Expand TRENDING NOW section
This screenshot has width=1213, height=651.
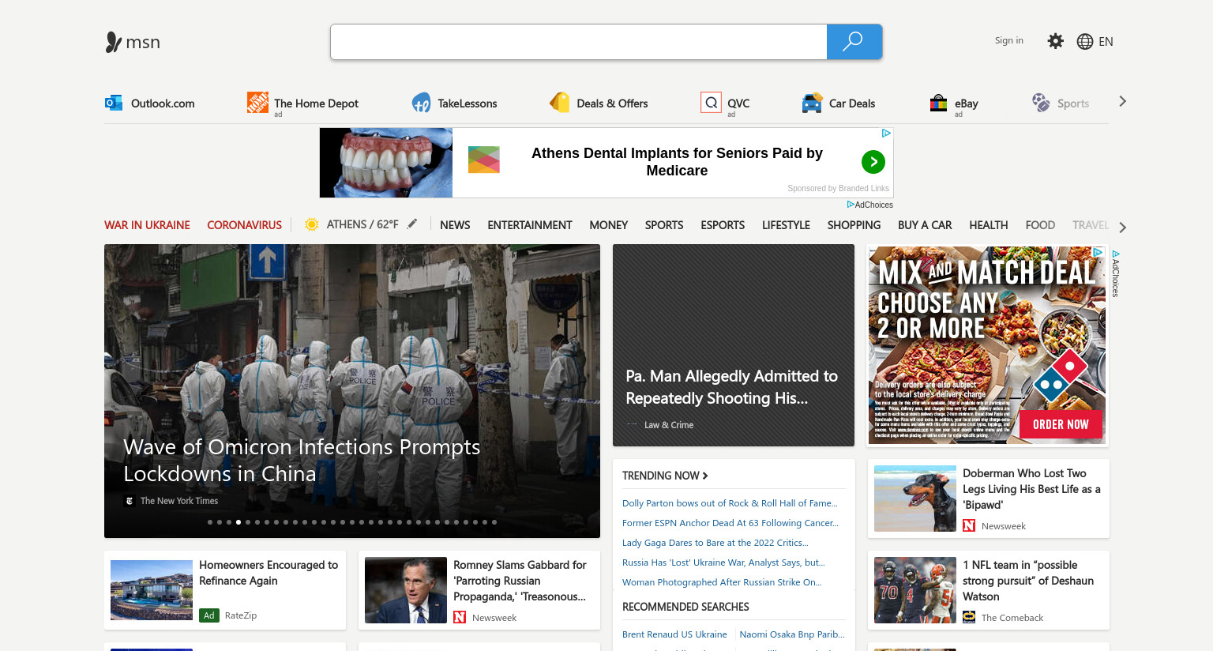pos(665,476)
